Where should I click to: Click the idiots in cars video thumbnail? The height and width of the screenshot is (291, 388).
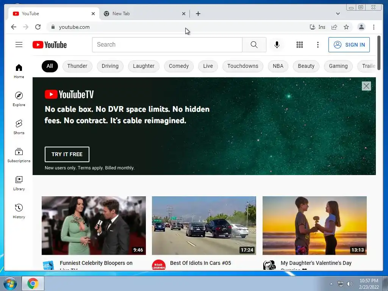[x=204, y=225]
